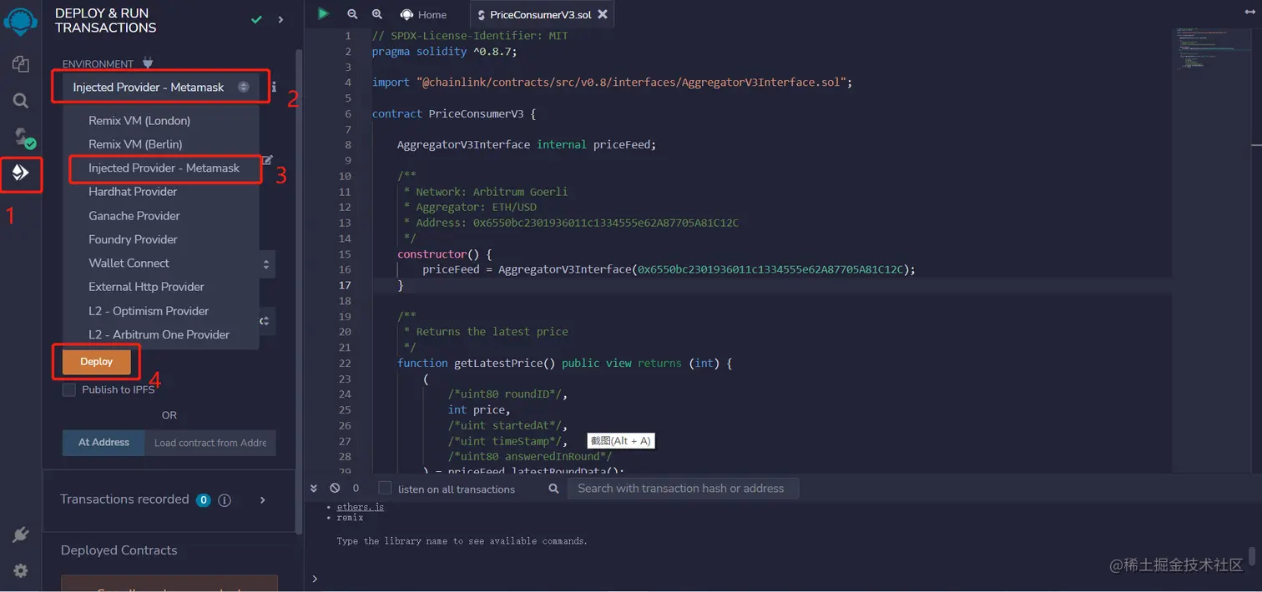
Task: Click the constructor() keyword in code
Action: pyautogui.click(x=432, y=254)
